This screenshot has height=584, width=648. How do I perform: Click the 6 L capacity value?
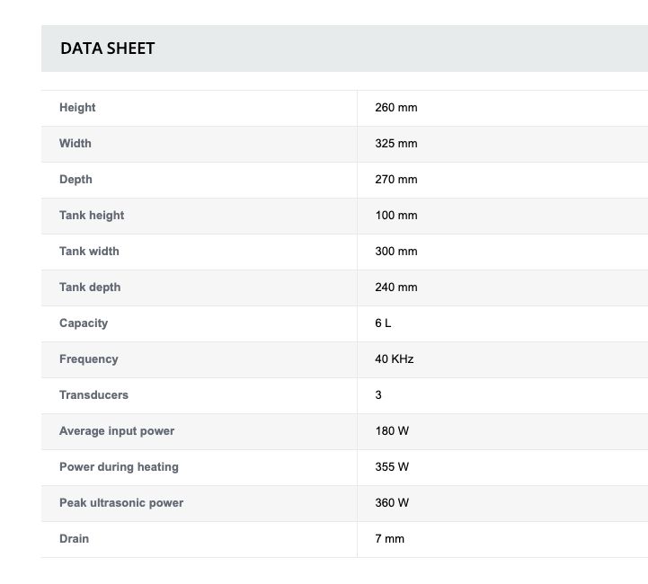point(383,323)
